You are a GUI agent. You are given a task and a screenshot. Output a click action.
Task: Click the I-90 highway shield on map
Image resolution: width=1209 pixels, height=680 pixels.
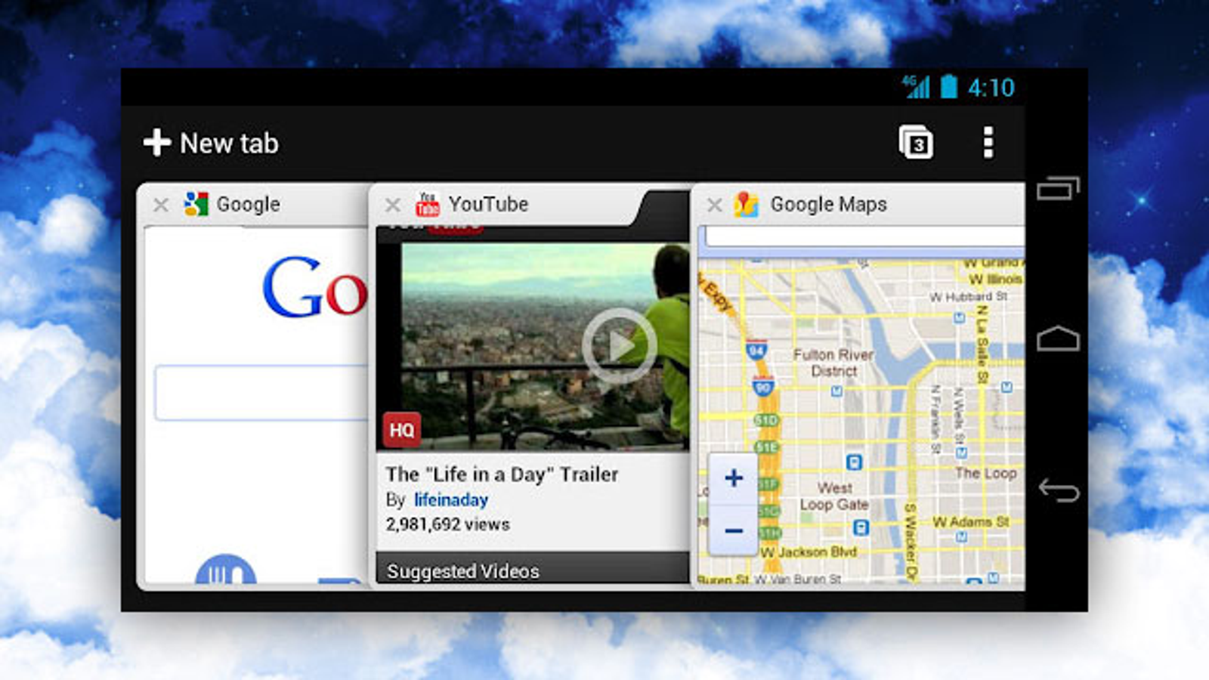[x=763, y=388]
